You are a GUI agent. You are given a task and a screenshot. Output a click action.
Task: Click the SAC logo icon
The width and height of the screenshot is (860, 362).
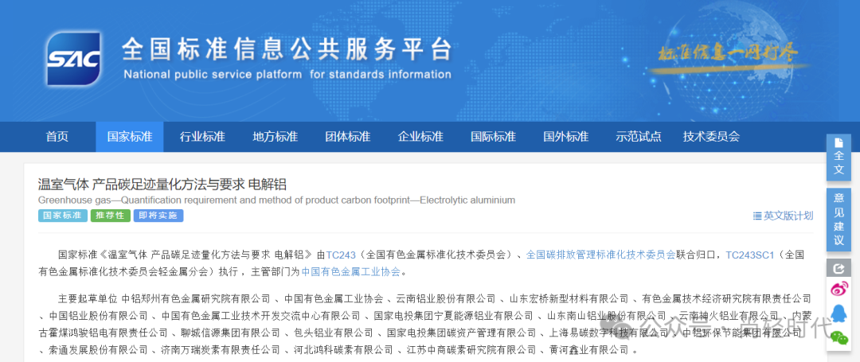(73, 59)
